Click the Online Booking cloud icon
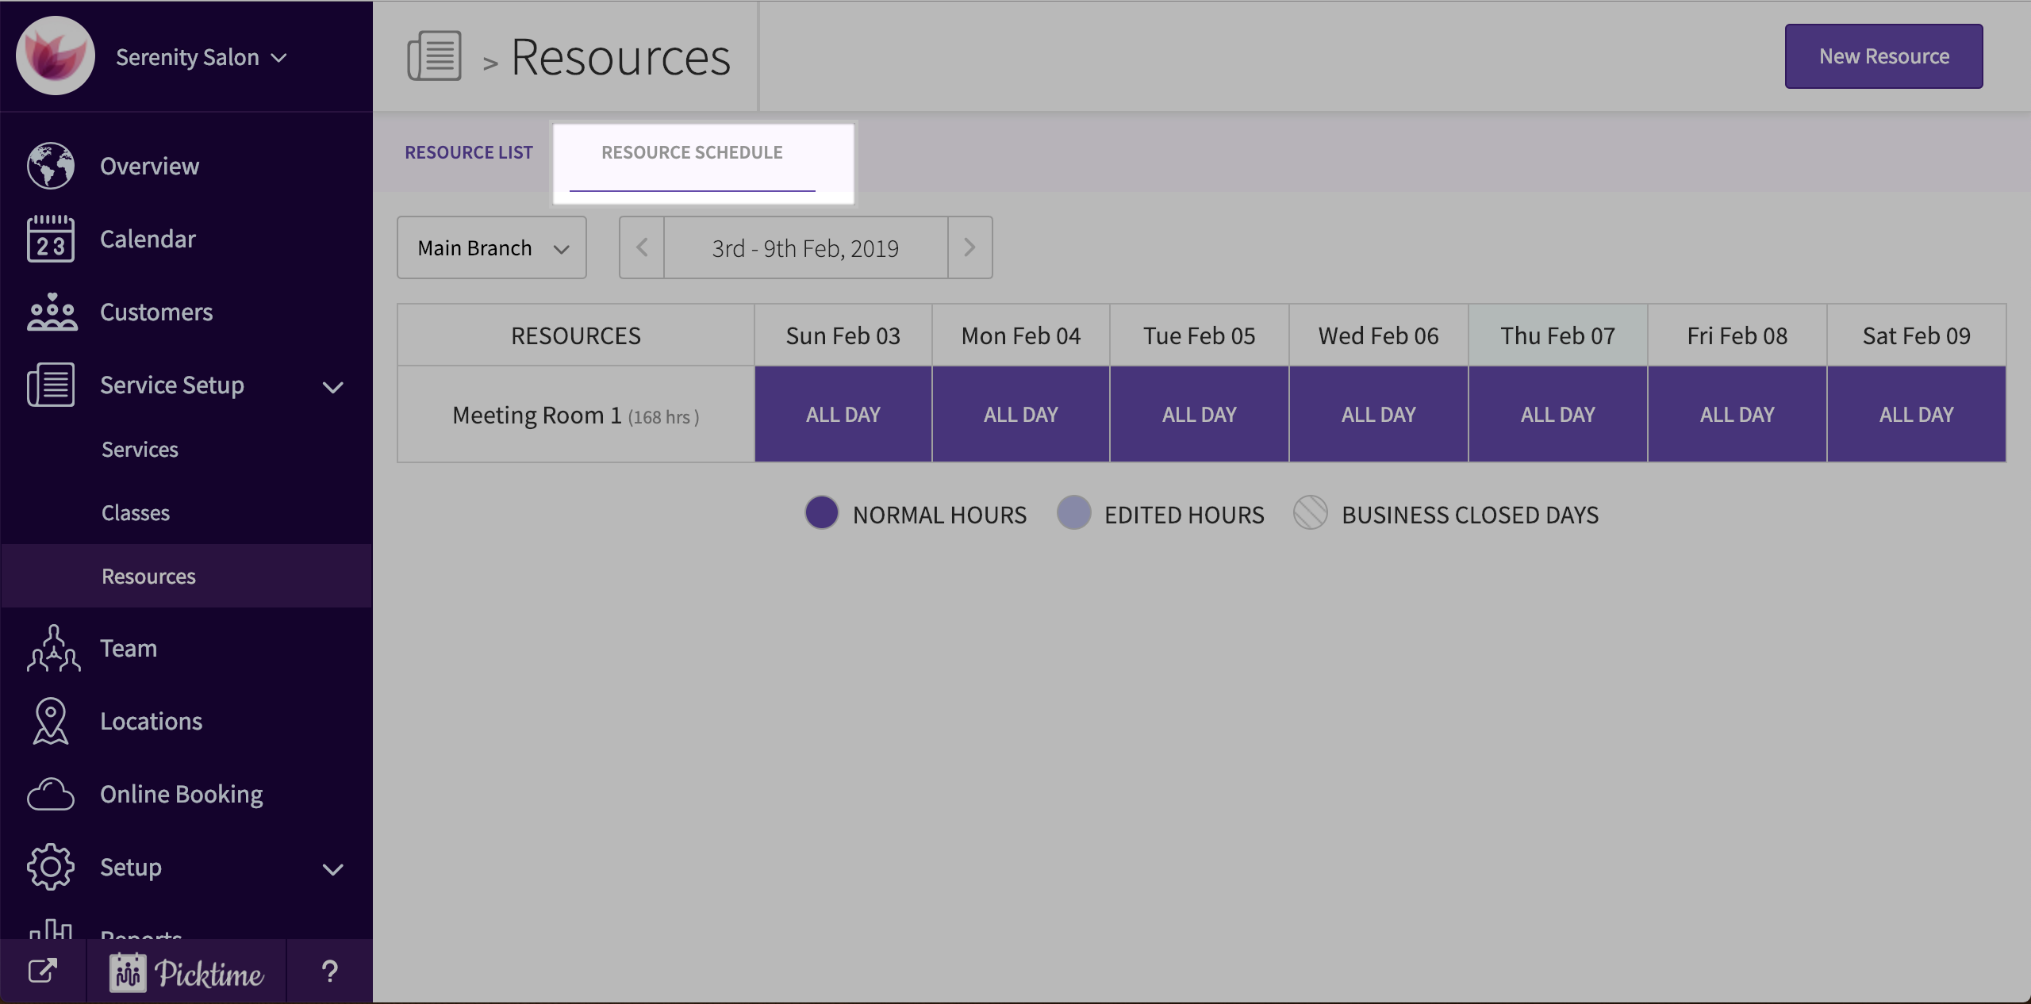This screenshot has height=1004, width=2031. click(51, 794)
